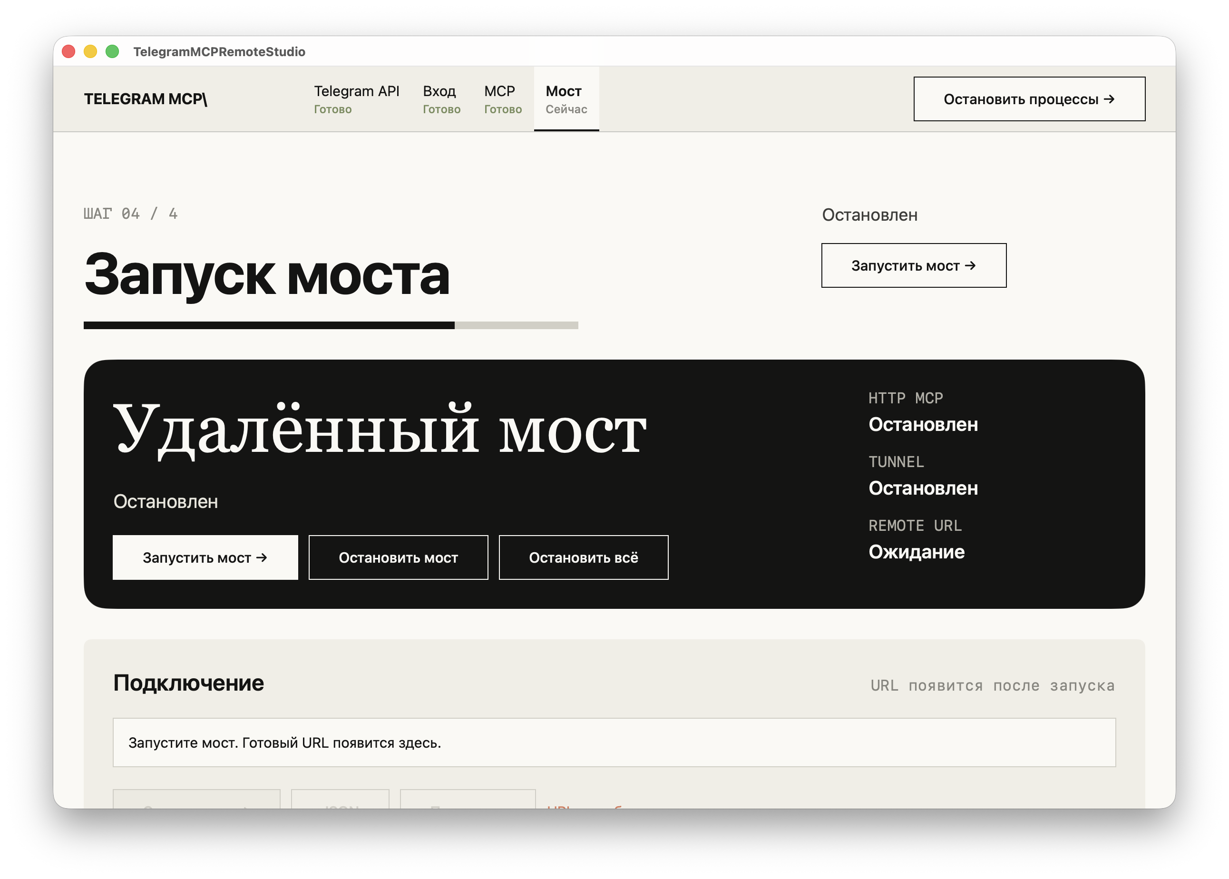Click the Запуск моста heading

click(x=267, y=275)
